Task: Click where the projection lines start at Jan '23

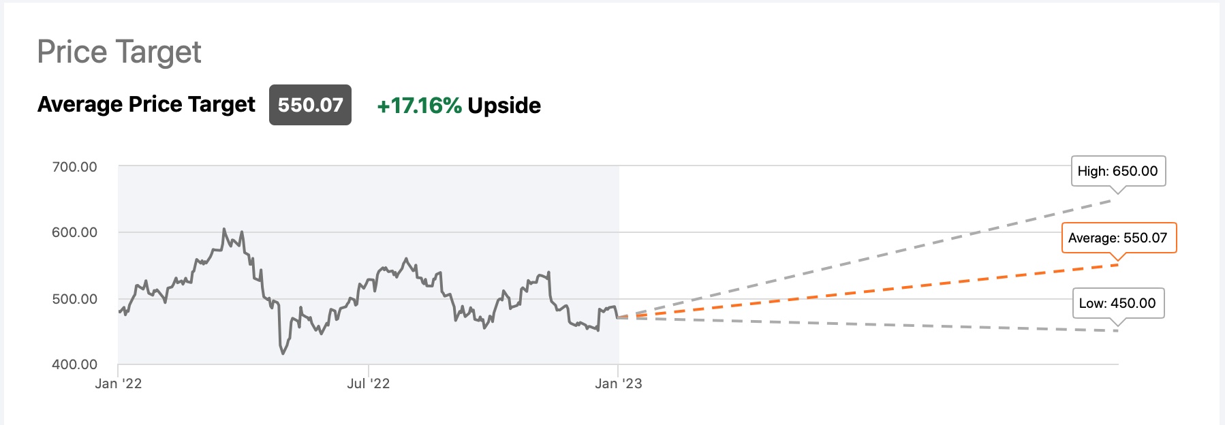Action: (x=619, y=317)
